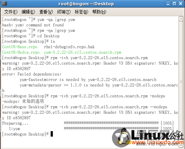The image size is (185, 149).
Task: Maximize the terminal window
Action: tap(174, 4)
